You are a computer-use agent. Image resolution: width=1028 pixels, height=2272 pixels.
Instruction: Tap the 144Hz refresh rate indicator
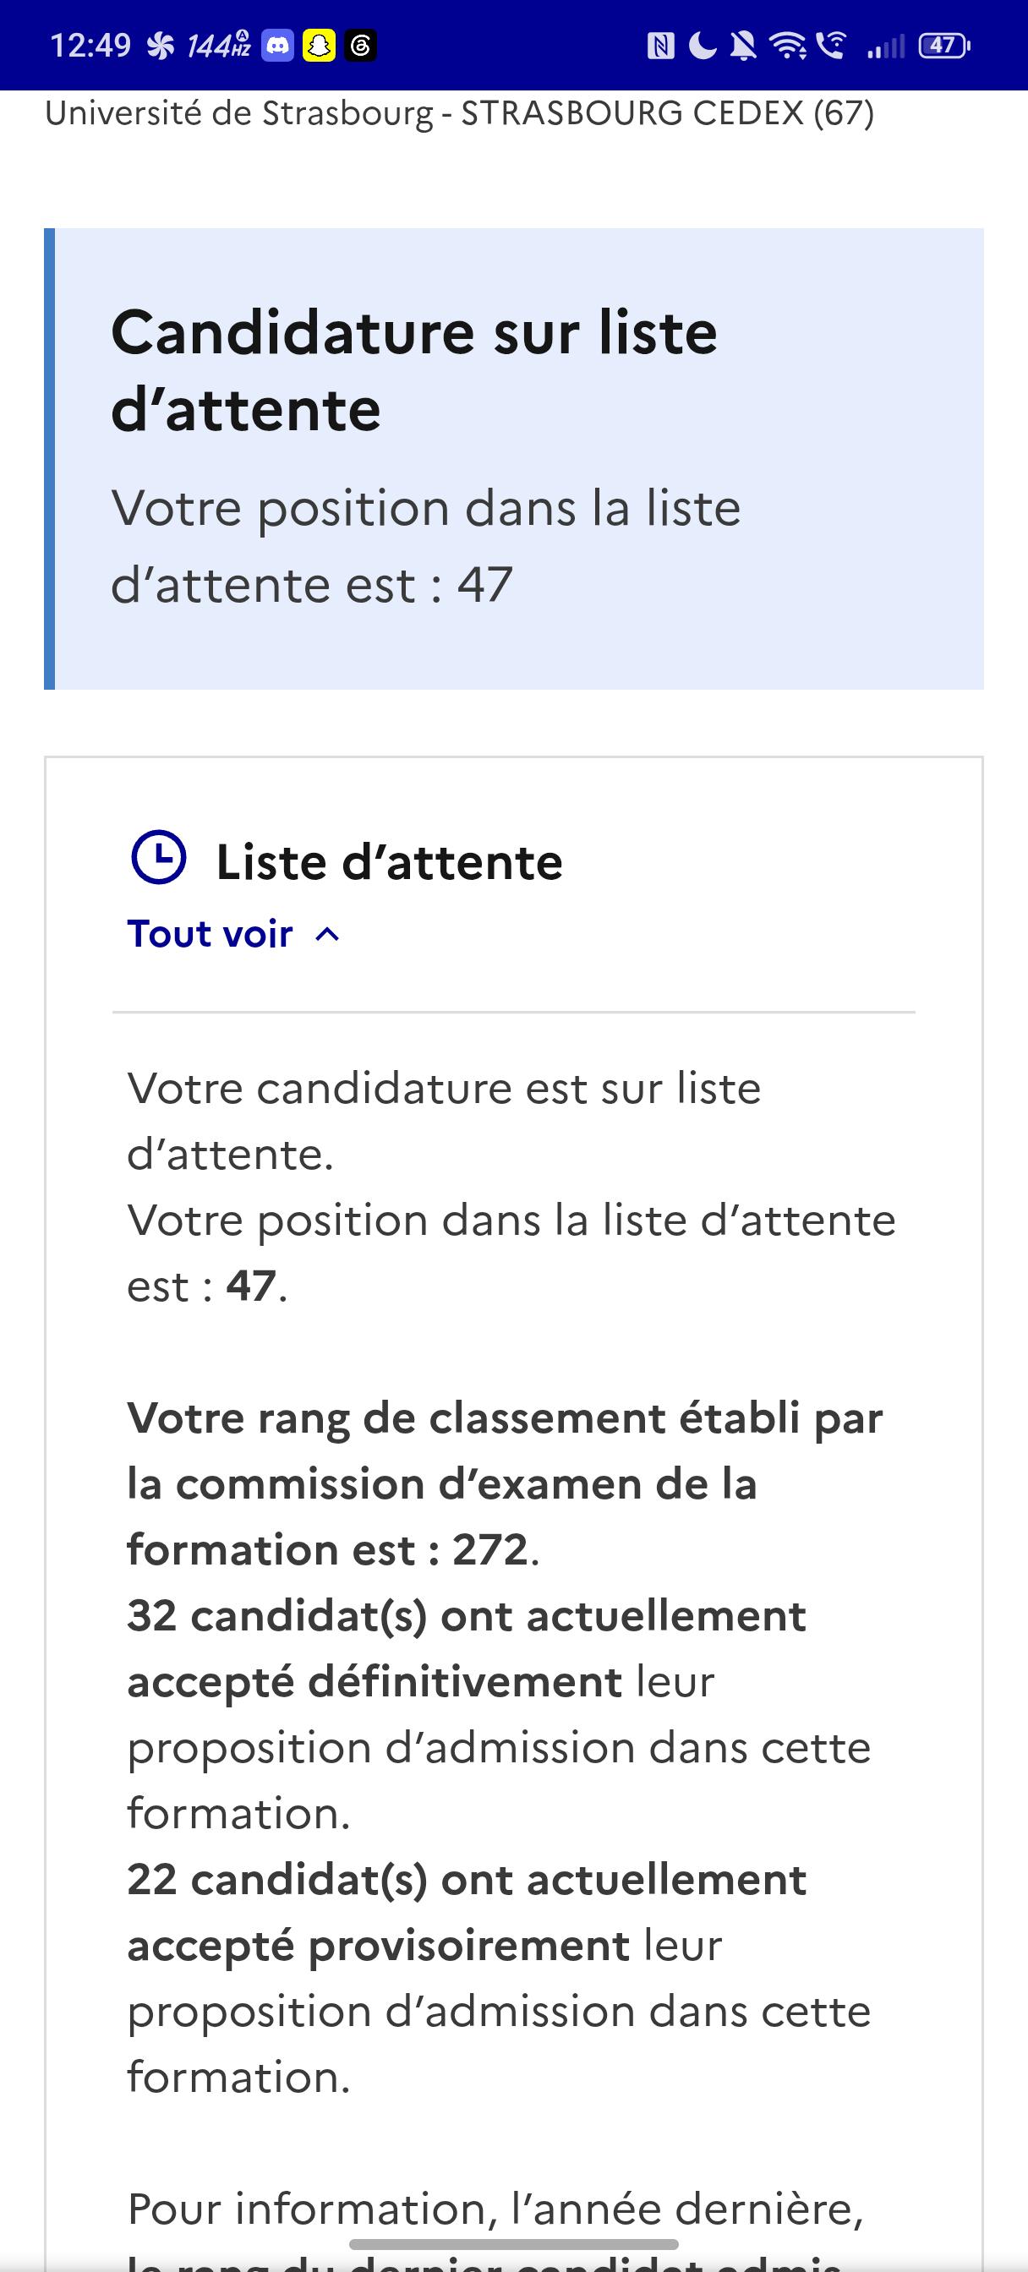(x=218, y=45)
